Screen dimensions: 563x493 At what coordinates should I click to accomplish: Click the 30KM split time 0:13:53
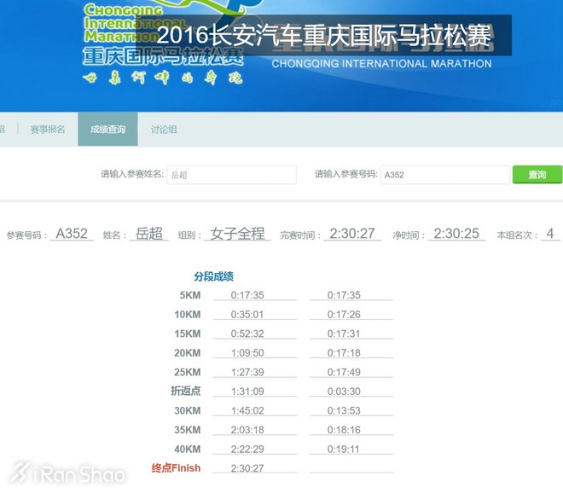pyautogui.click(x=344, y=411)
